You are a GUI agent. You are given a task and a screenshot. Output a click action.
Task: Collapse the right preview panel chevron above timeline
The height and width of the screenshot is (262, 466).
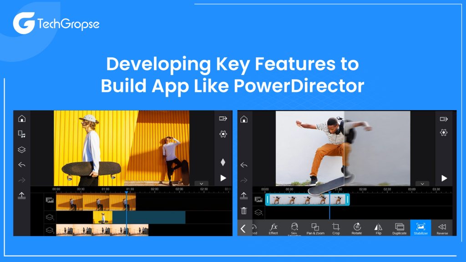422,184
